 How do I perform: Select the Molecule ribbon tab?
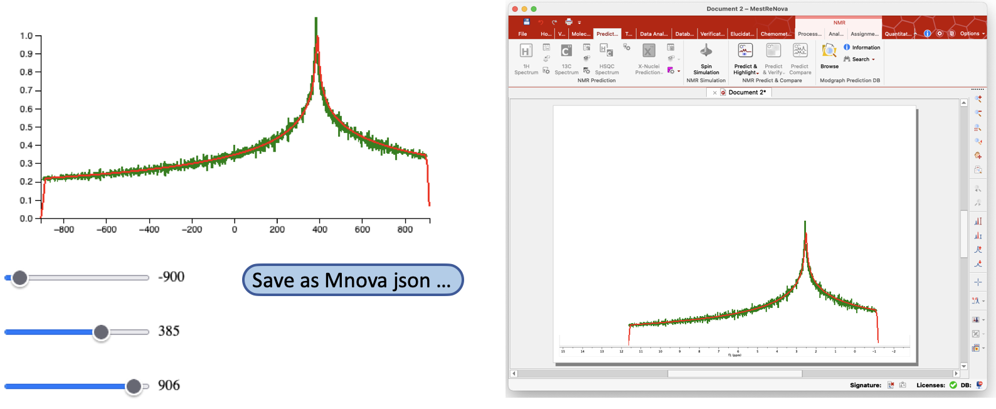pos(580,34)
